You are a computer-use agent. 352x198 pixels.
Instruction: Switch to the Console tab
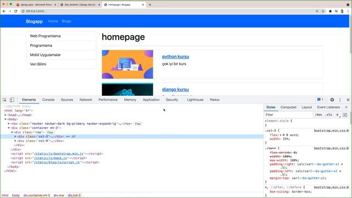pos(48,100)
